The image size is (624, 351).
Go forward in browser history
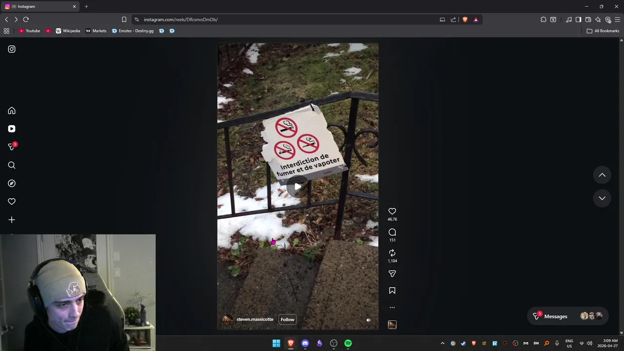(16, 19)
